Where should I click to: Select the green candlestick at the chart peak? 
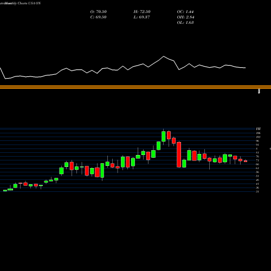click(164, 137)
